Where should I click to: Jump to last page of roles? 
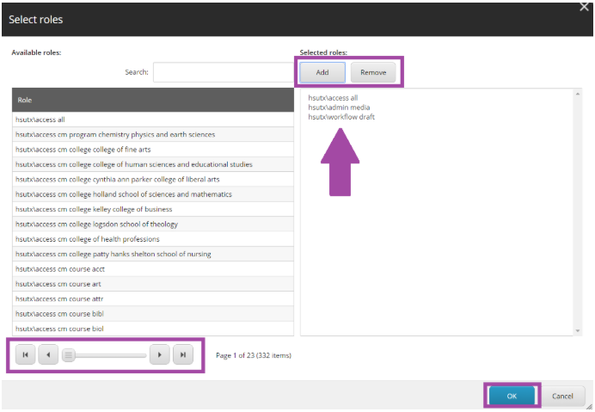tap(183, 354)
